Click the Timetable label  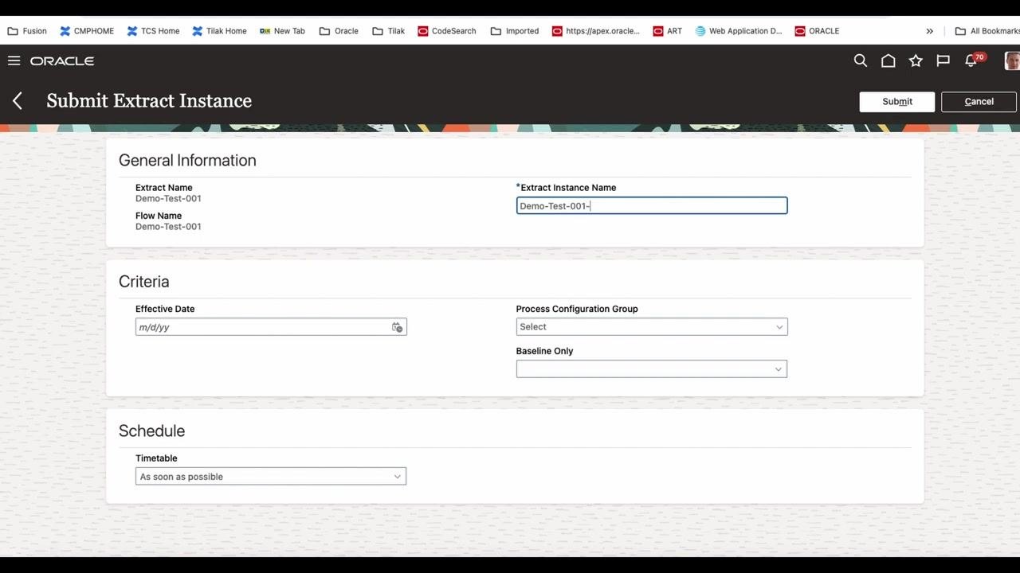click(156, 458)
